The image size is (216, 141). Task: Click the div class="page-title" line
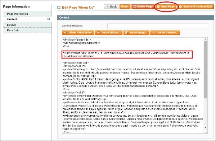[77, 39]
